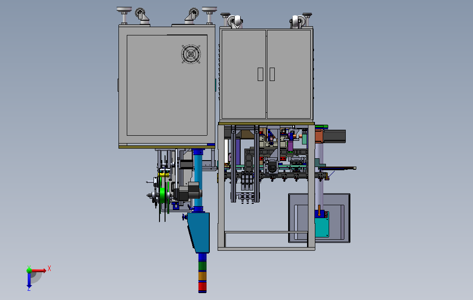Screen dimensions: 473x300
Task: Select the left caster wheel on the double-door cabinet
Action: [x=235, y=22]
